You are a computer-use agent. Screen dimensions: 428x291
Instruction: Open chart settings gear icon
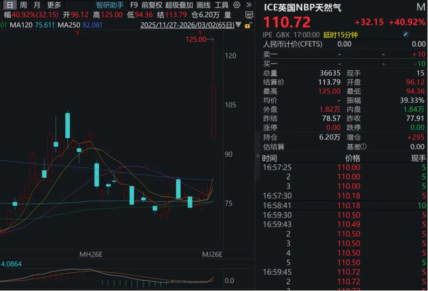pyautogui.click(x=236, y=5)
